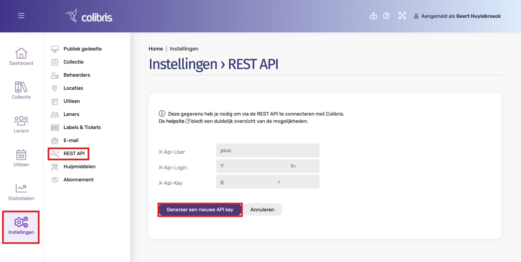Screen dimensions: 521x262
Task: Go to Dashboard in the sidebar
Action: [x=21, y=56]
